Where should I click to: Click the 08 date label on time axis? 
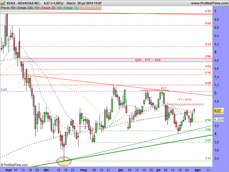pos(165,170)
